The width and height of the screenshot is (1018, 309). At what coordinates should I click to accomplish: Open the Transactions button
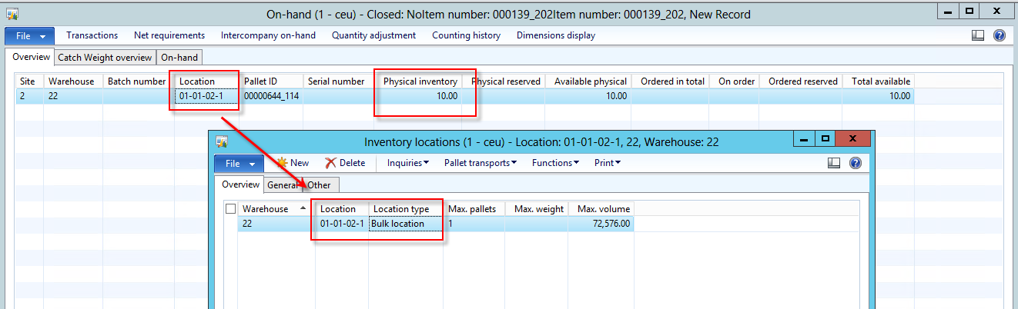[92, 35]
